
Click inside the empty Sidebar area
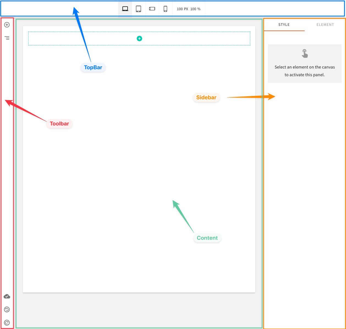click(304, 193)
